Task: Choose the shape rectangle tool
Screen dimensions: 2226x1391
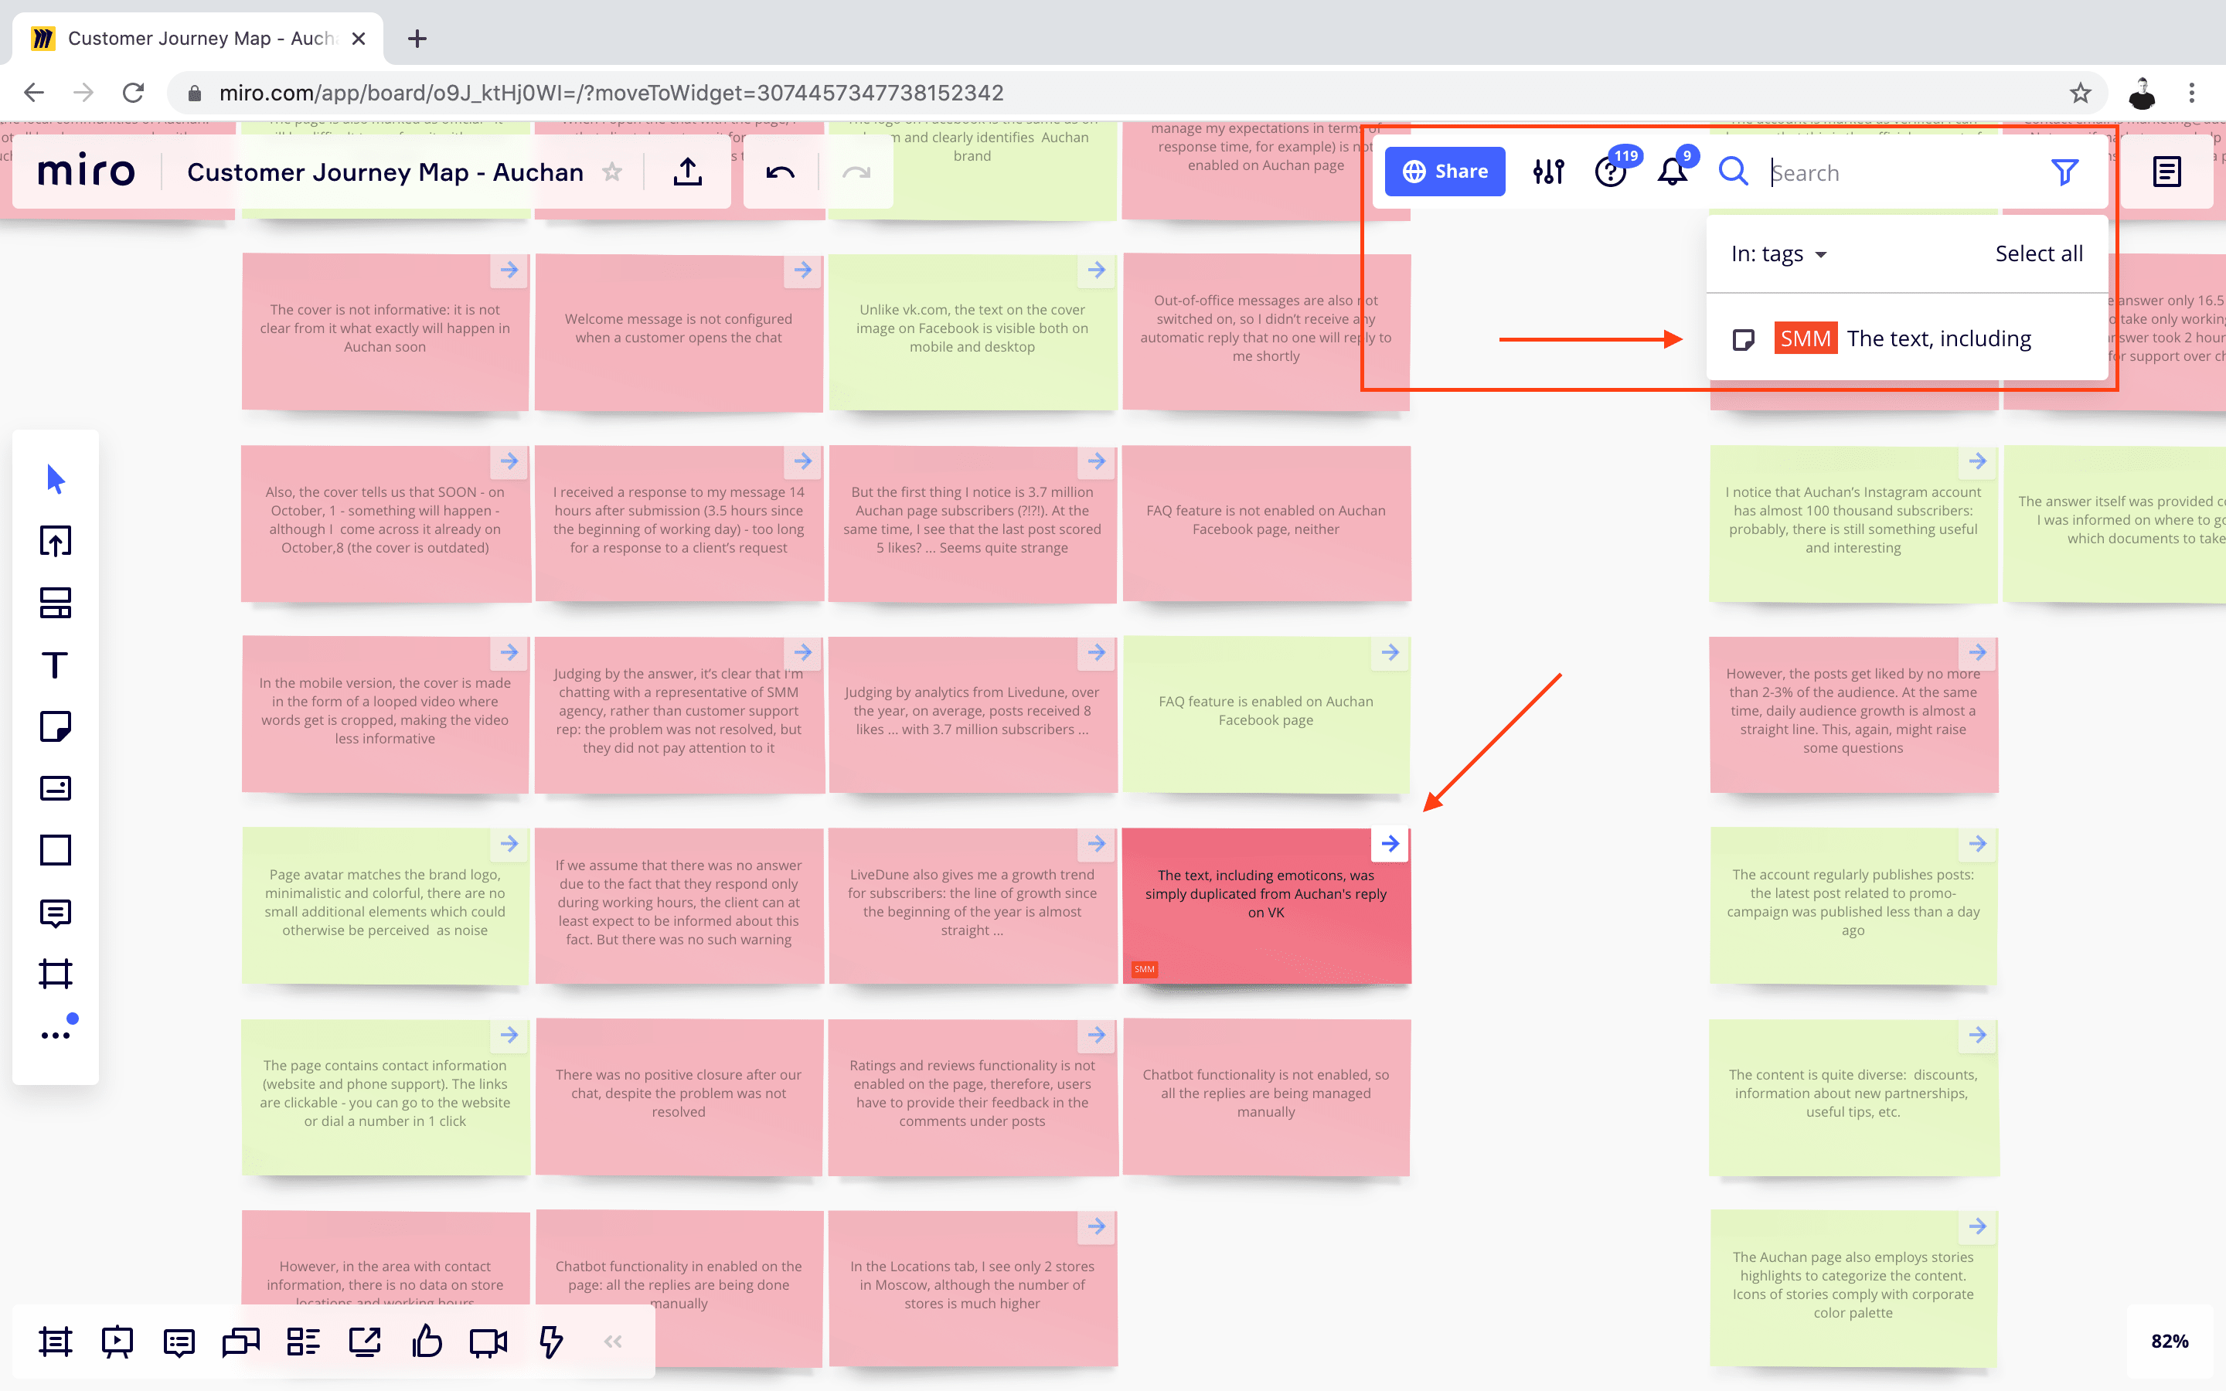Action: point(55,850)
